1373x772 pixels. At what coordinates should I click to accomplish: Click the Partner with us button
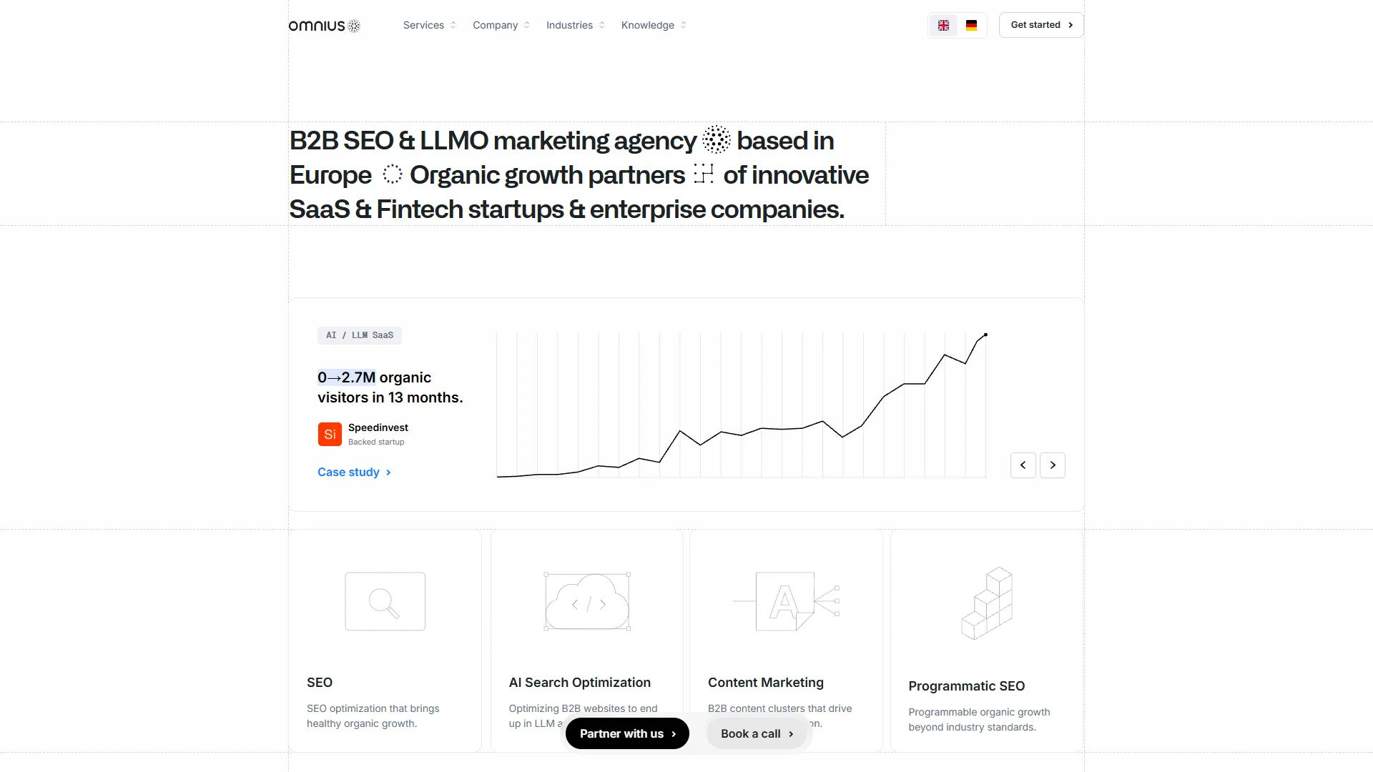point(627,733)
